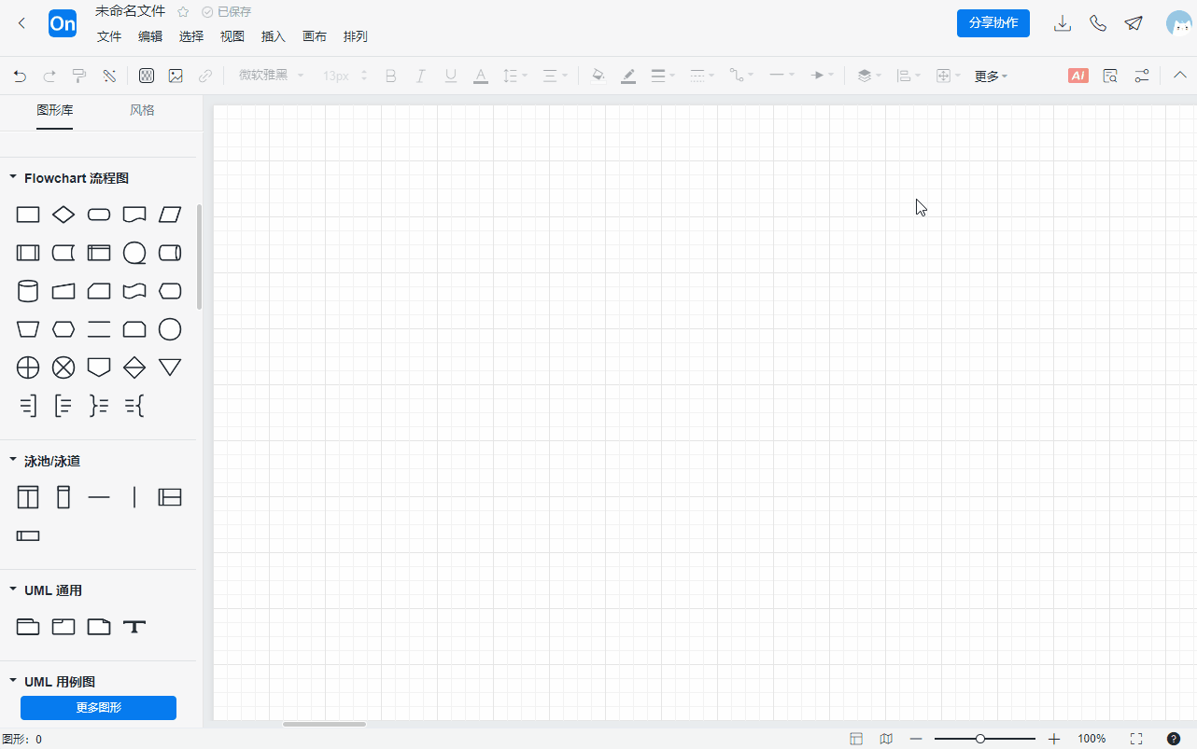Image resolution: width=1197 pixels, height=749 pixels.
Task: Click the 未命名文件 file title
Action: click(x=131, y=11)
